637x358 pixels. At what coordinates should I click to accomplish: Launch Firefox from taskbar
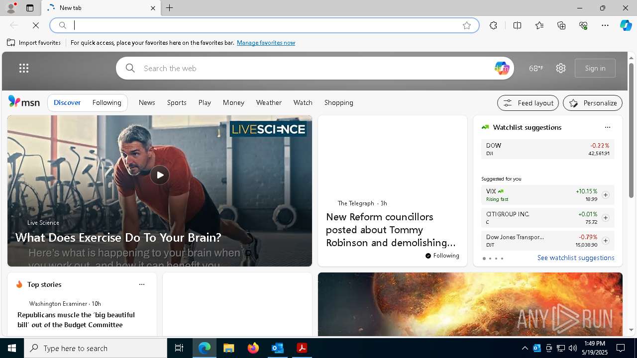(x=253, y=348)
